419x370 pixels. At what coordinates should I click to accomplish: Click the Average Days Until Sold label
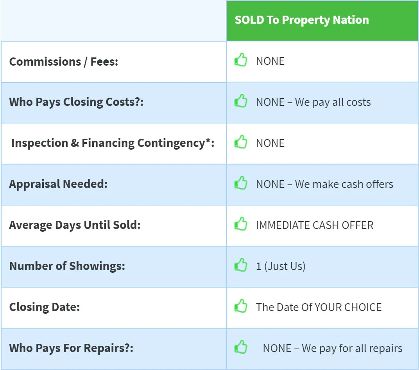coord(75,225)
